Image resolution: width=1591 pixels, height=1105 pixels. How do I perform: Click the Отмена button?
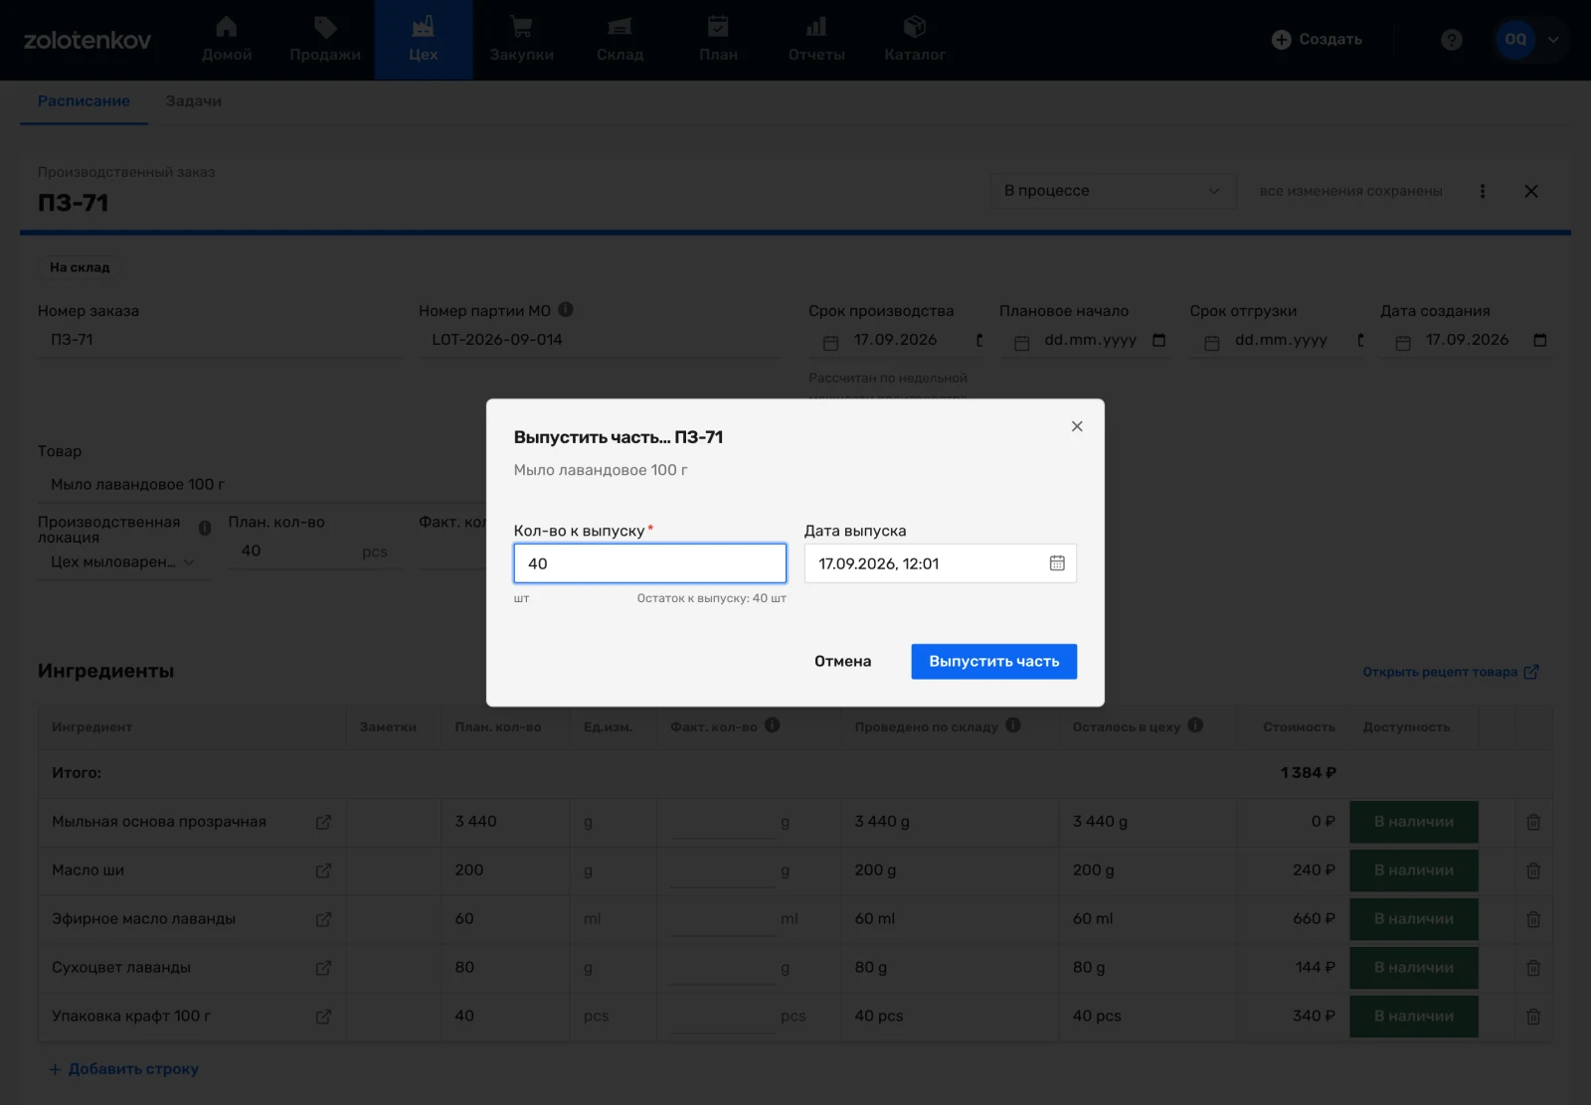tap(842, 662)
